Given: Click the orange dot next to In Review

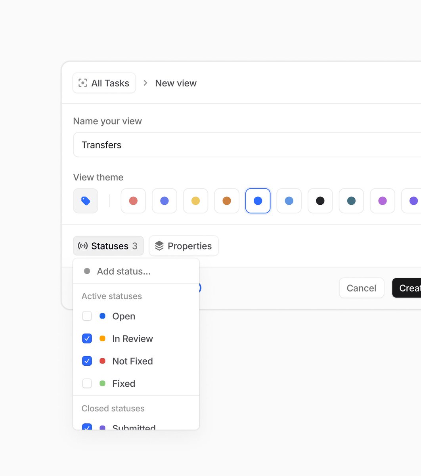Looking at the screenshot, I should coord(102,338).
